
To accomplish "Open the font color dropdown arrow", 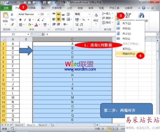I will [x=39, y=25].
